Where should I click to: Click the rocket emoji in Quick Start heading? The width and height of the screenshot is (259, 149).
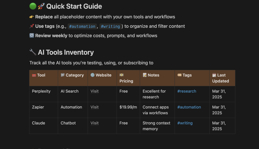point(41,6)
